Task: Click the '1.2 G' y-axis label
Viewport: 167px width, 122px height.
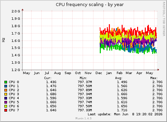Action: [x=16, y=70]
